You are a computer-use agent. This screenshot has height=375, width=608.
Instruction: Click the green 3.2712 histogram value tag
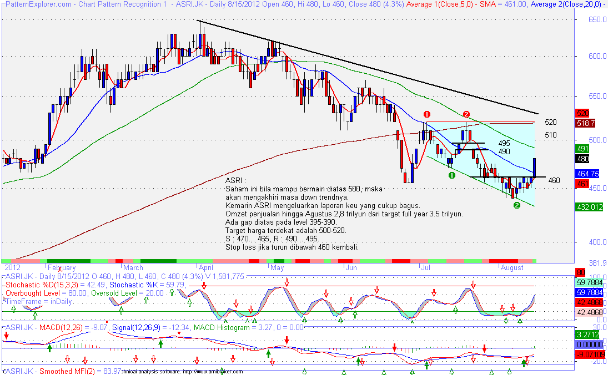tap(589, 335)
